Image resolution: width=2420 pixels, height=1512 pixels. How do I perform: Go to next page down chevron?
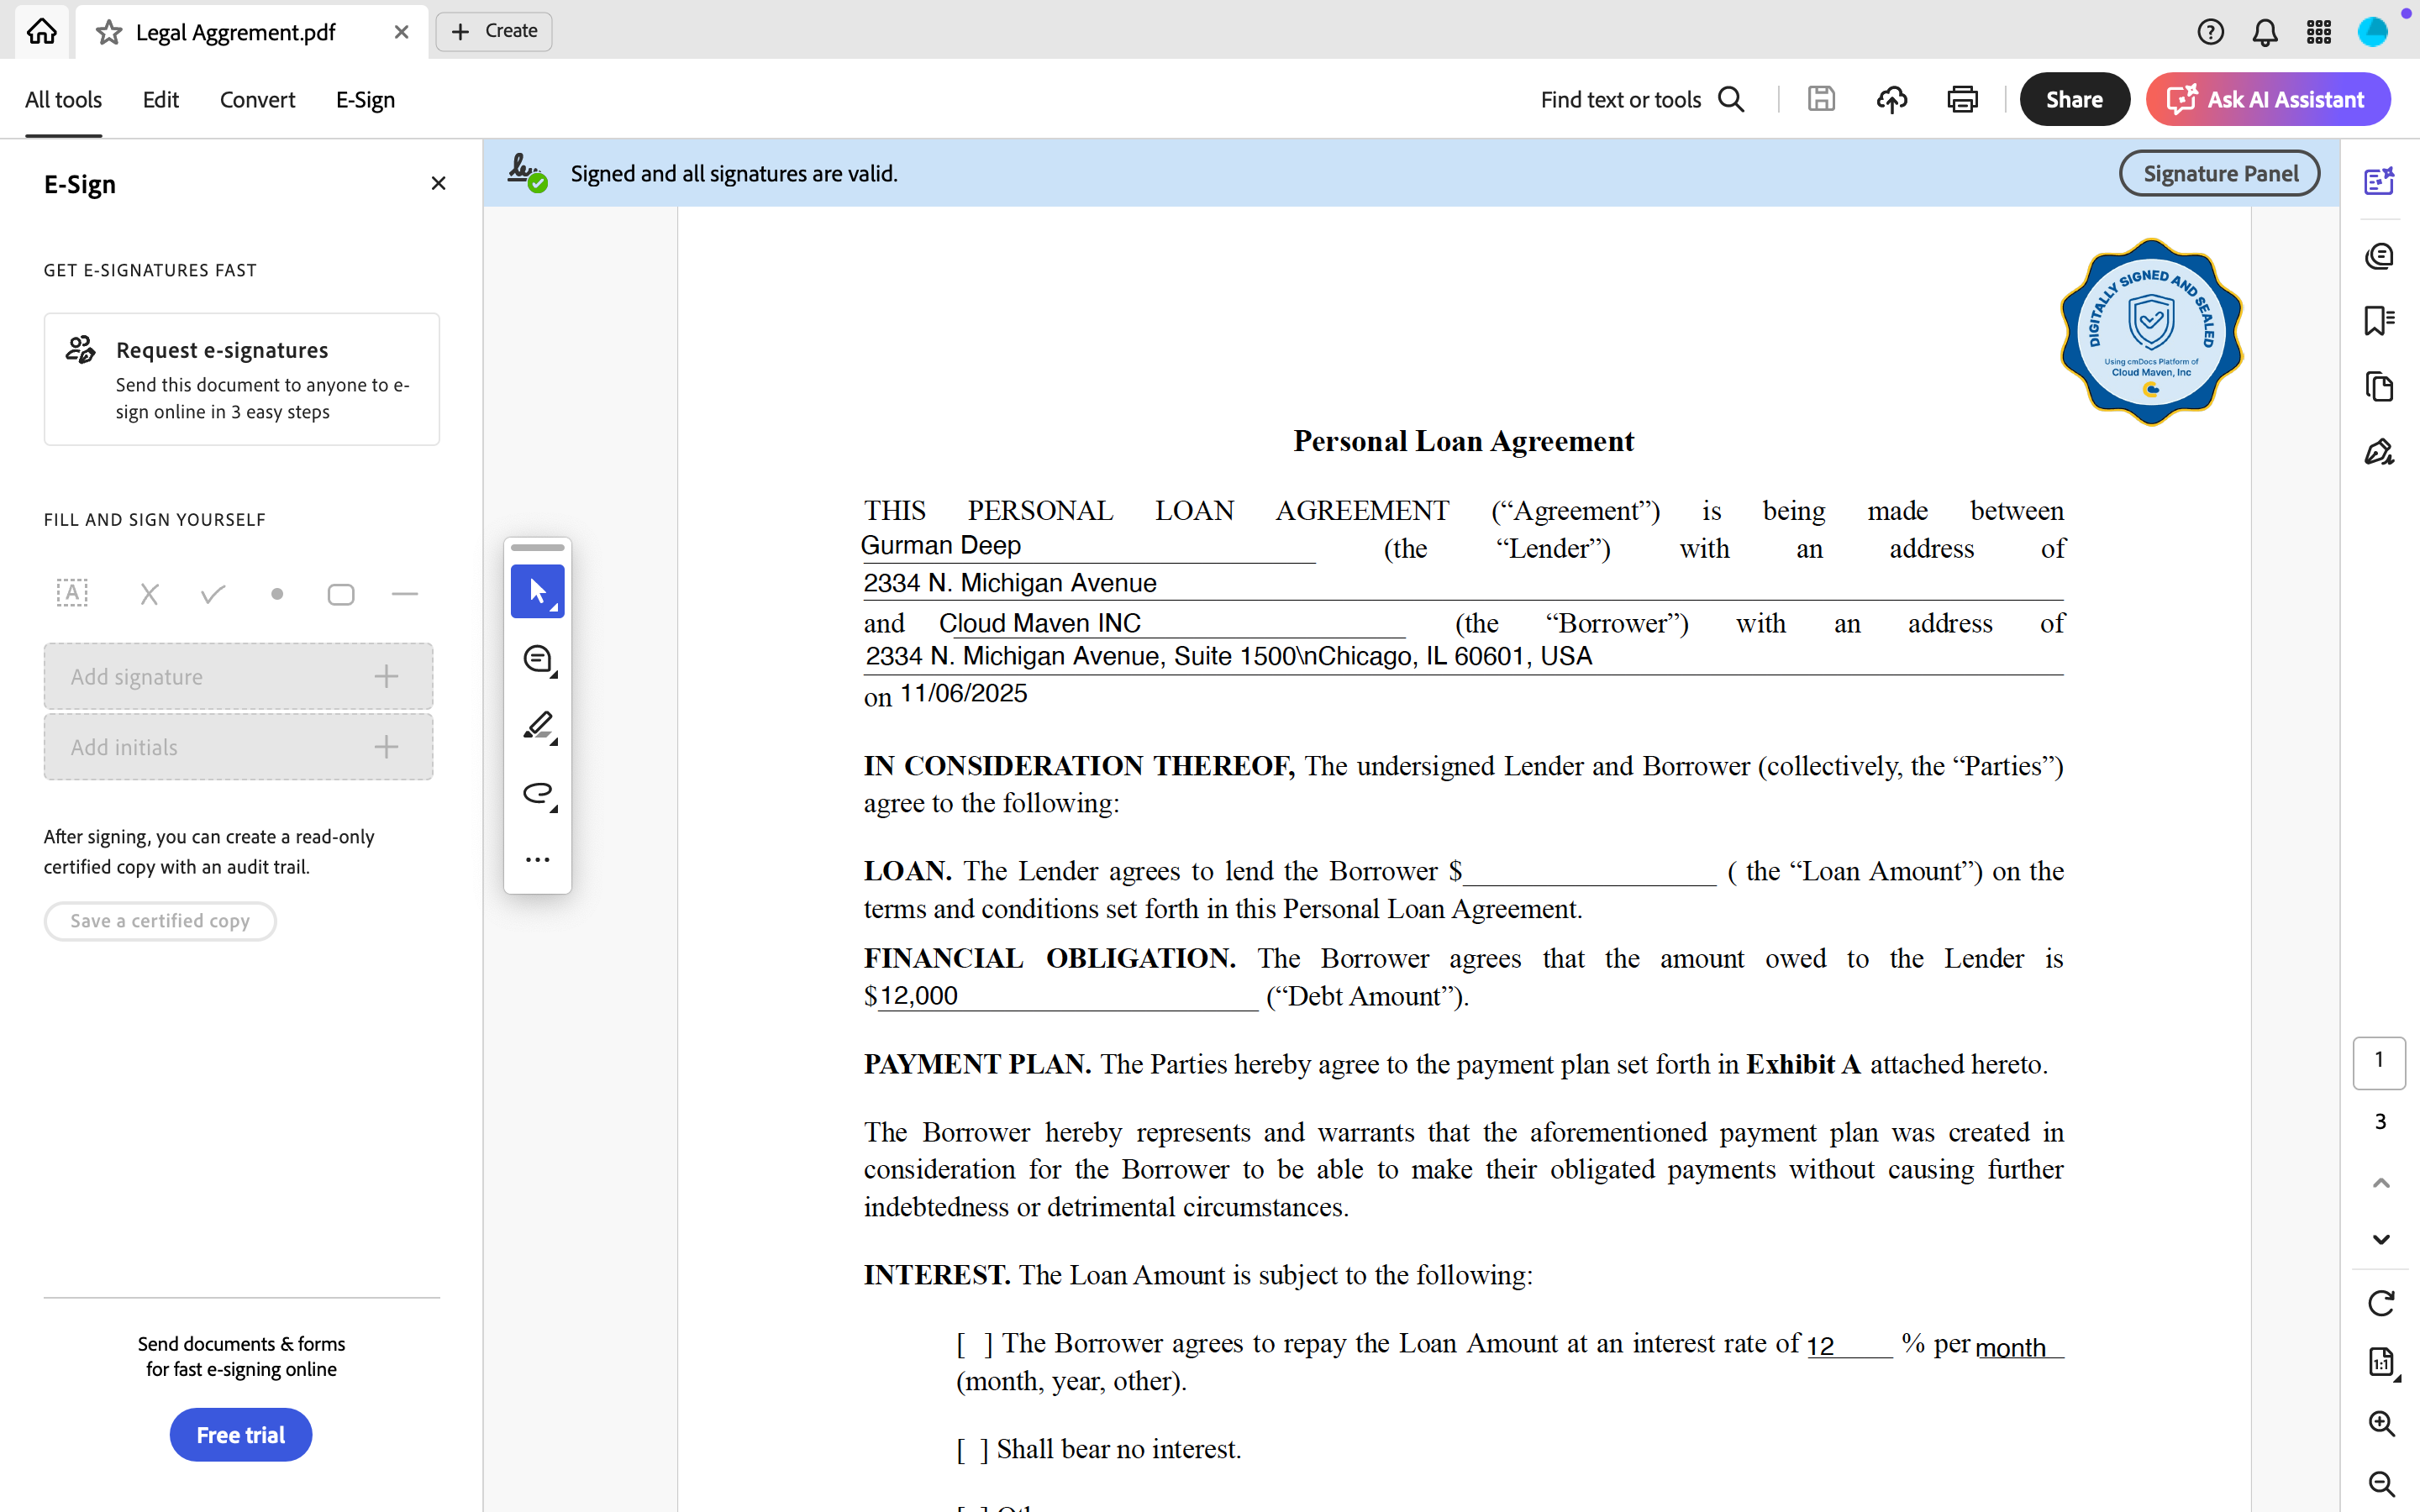coord(2381,1239)
